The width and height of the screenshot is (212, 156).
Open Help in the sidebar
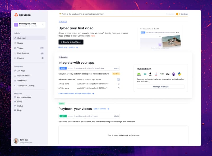19,110
